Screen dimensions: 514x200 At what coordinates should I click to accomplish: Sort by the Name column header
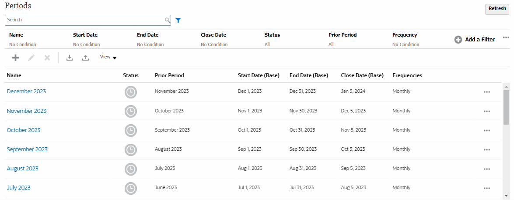(14, 75)
